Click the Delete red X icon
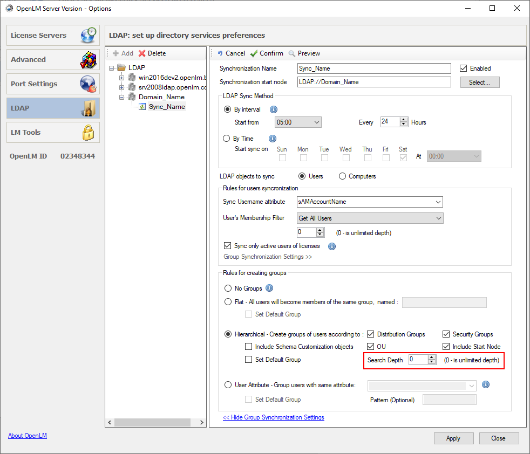The width and height of the screenshot is (530, 454). click(142, 53)
